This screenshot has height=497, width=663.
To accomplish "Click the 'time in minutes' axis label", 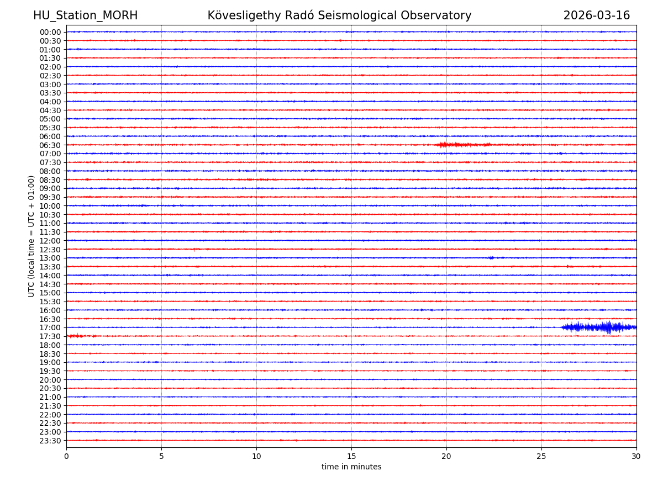I will pos(351,467).
